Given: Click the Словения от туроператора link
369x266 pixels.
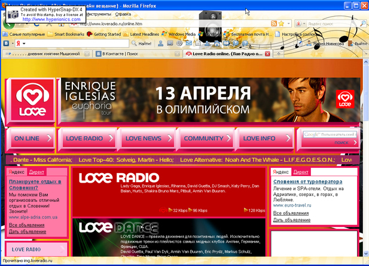Looking at the screenshot, I should coord(307,182).
